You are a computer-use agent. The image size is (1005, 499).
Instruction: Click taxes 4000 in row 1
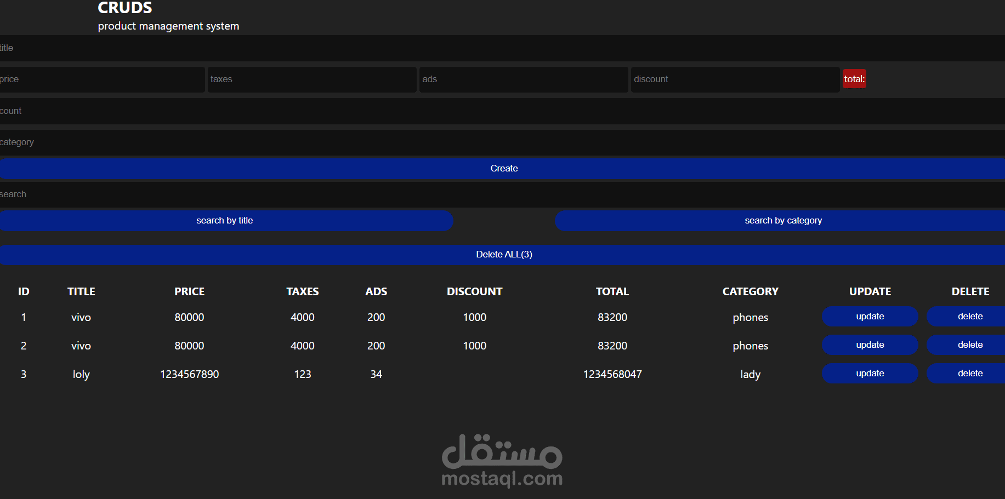click(303, 317)
